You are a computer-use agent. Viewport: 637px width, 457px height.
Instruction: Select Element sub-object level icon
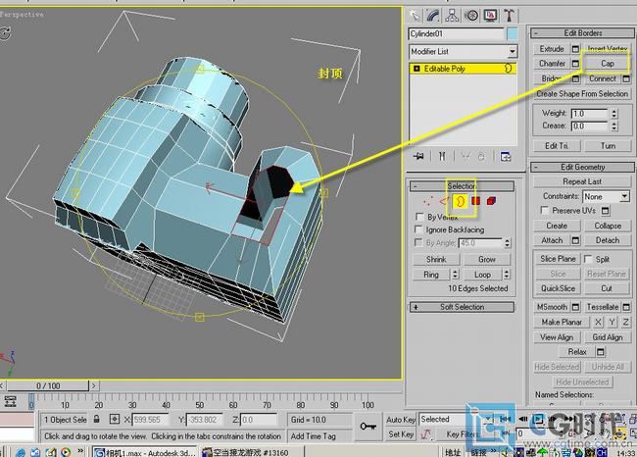pyautogui.click(x=491, y=201)
